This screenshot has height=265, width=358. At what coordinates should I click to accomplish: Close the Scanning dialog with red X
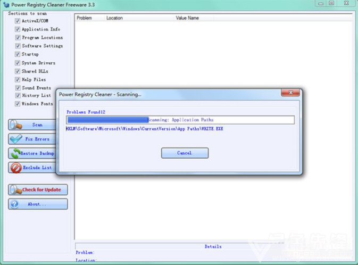[x=290, y=93]
